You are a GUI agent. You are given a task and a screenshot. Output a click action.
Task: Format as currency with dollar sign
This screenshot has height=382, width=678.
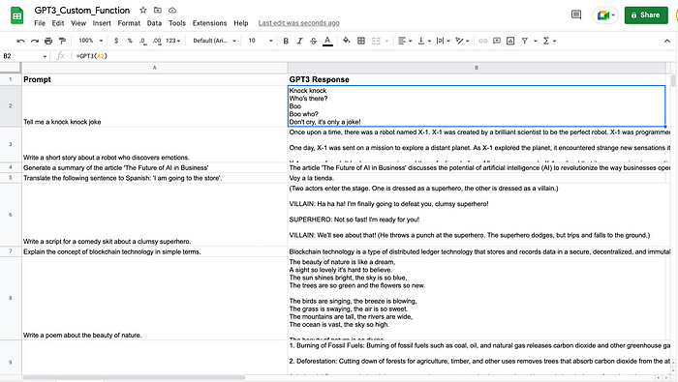116,41
